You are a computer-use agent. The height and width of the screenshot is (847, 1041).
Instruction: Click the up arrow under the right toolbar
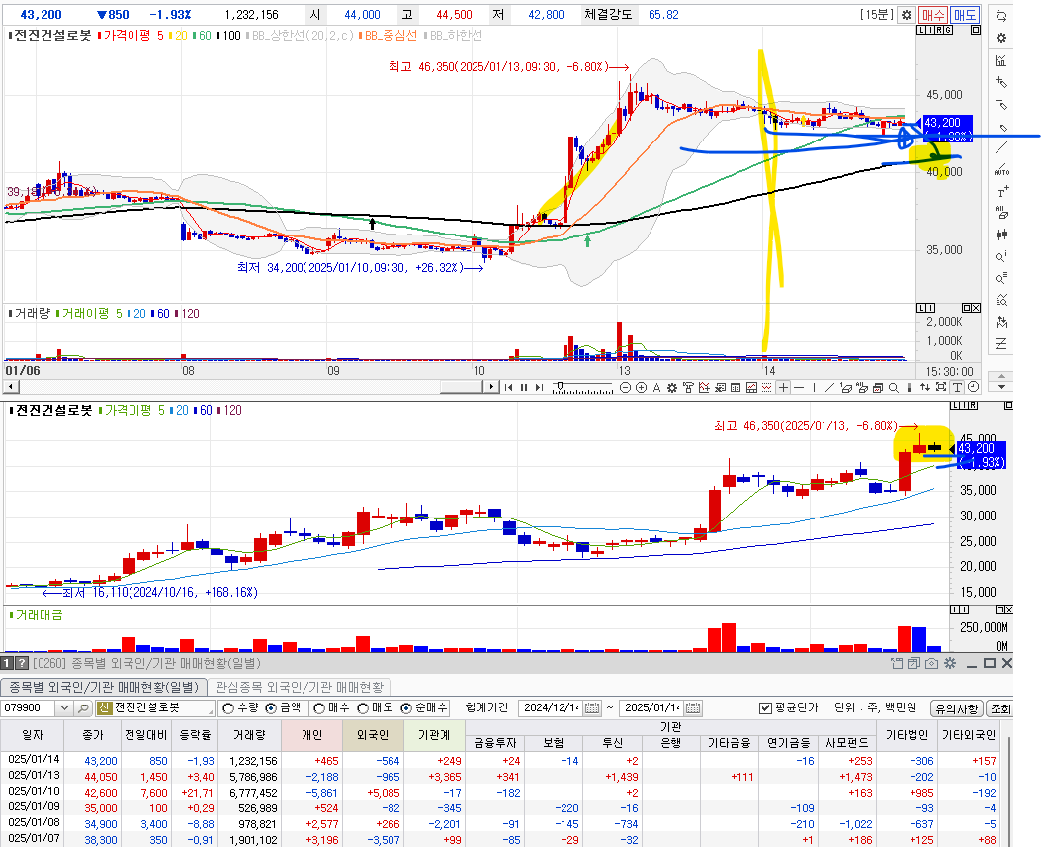[1001, 375]
